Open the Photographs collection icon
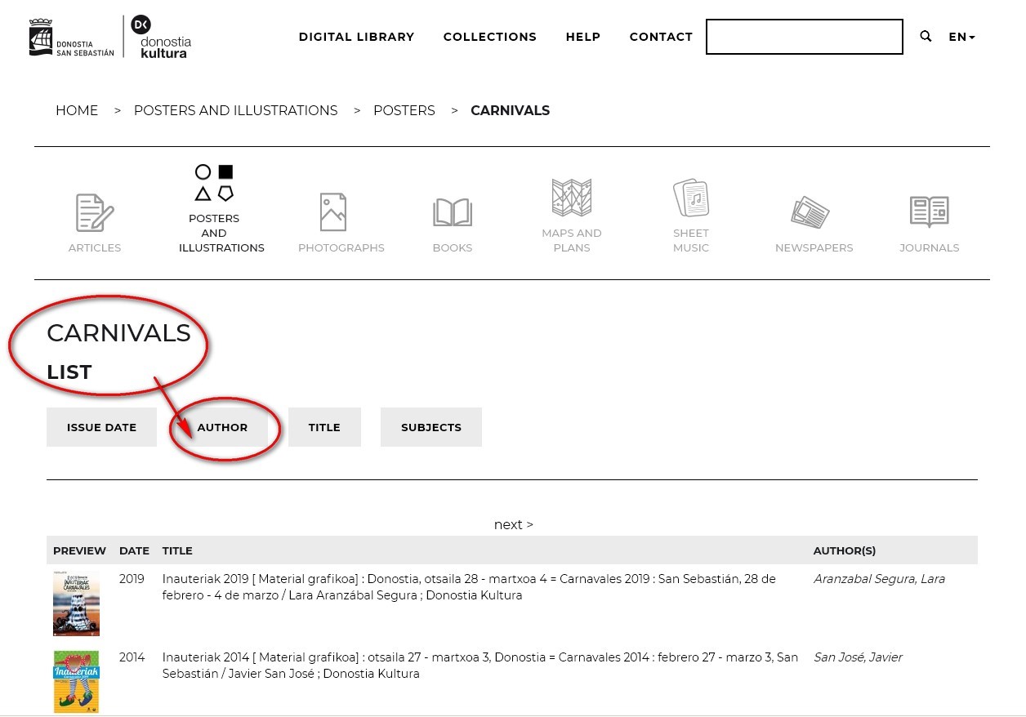Viewport: 1026px width, 717px height. coord(333,213)
